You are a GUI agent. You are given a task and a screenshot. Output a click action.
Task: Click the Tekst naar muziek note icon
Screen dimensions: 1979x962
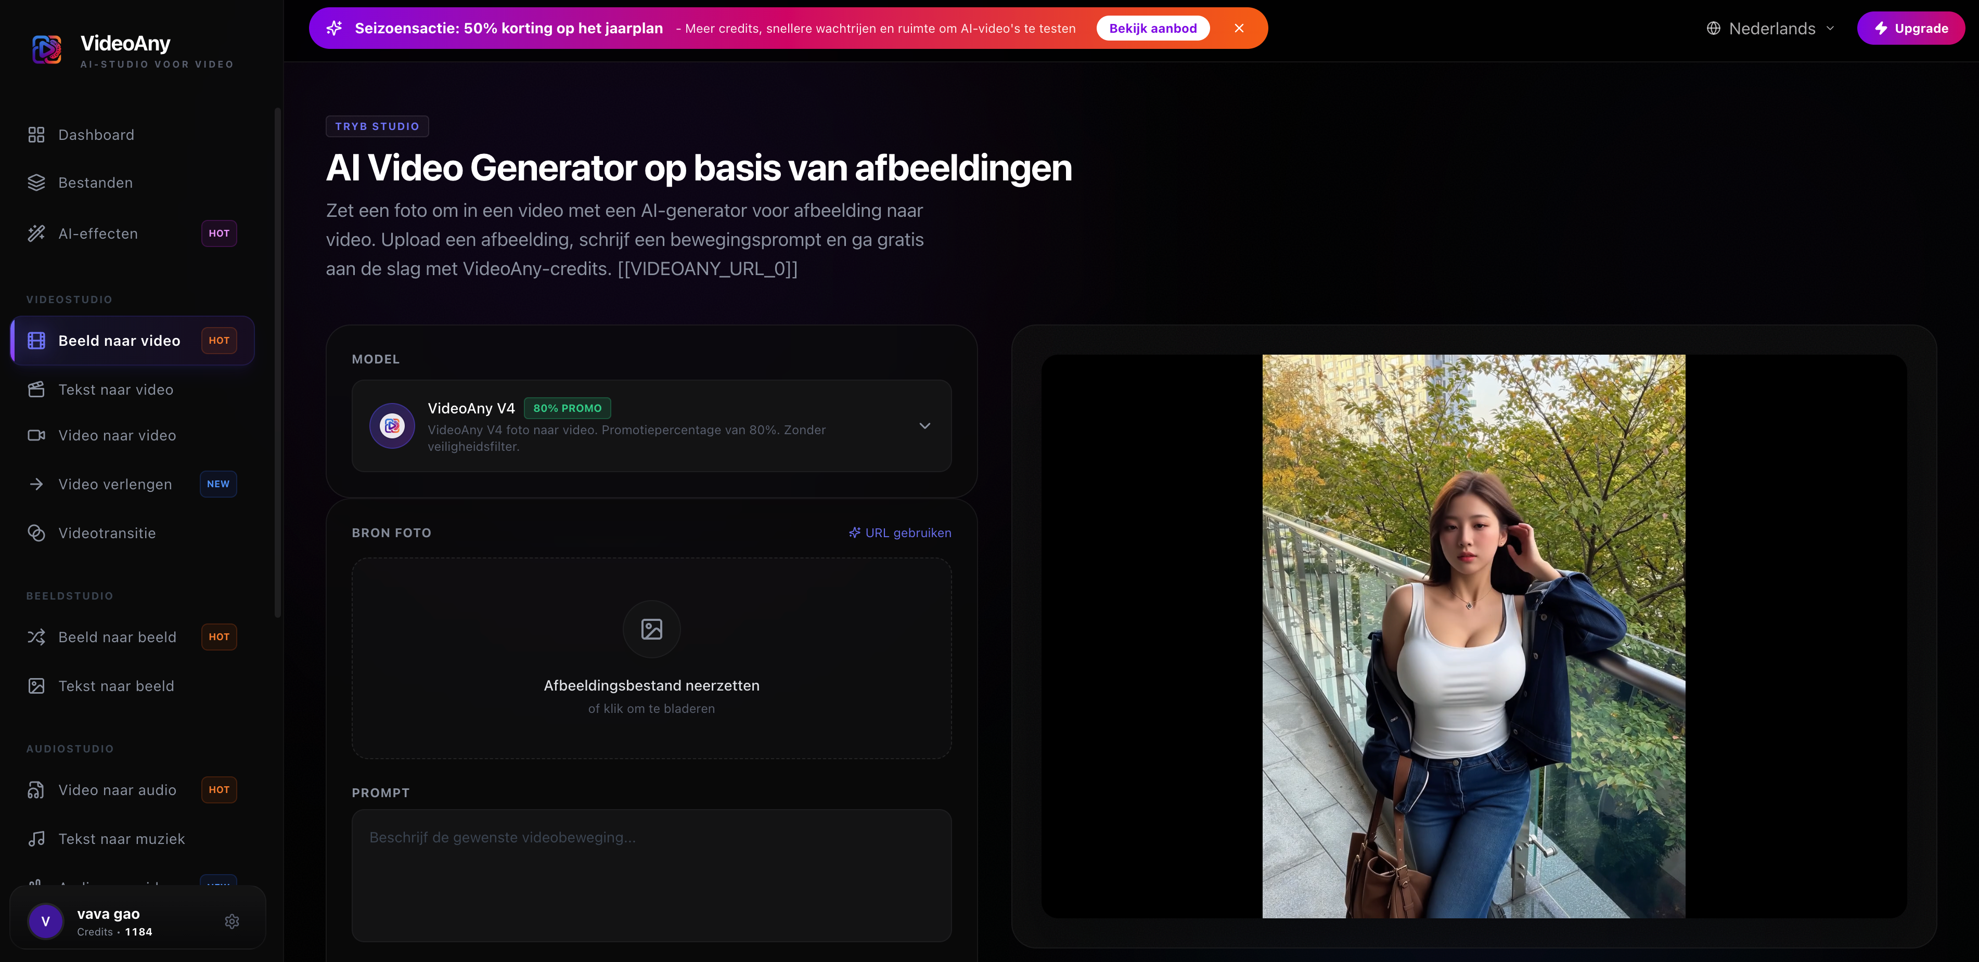36,839
